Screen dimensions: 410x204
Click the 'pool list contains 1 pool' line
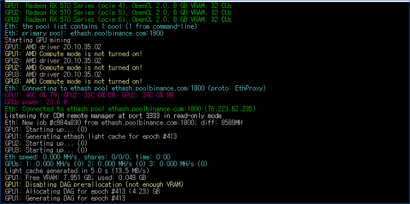[x=101, y=26]
